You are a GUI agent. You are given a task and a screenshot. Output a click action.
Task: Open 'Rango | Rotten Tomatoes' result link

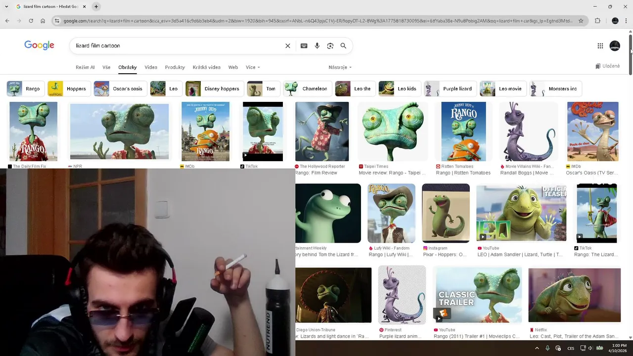[x=463, y=173]
